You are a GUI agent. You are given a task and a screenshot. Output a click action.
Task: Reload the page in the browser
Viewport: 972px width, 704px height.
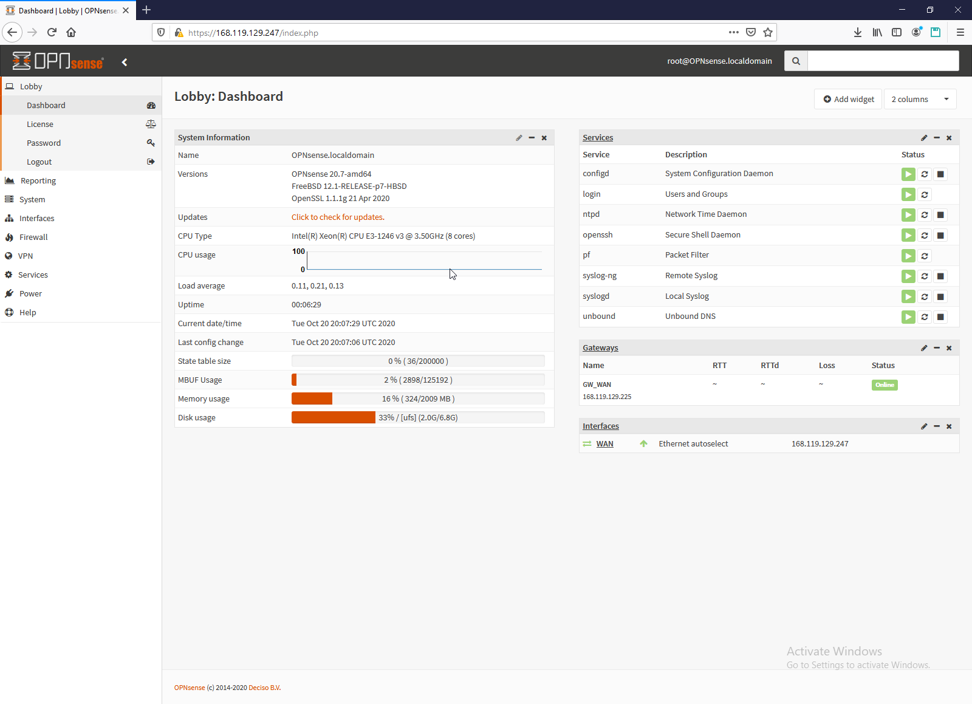52,32
